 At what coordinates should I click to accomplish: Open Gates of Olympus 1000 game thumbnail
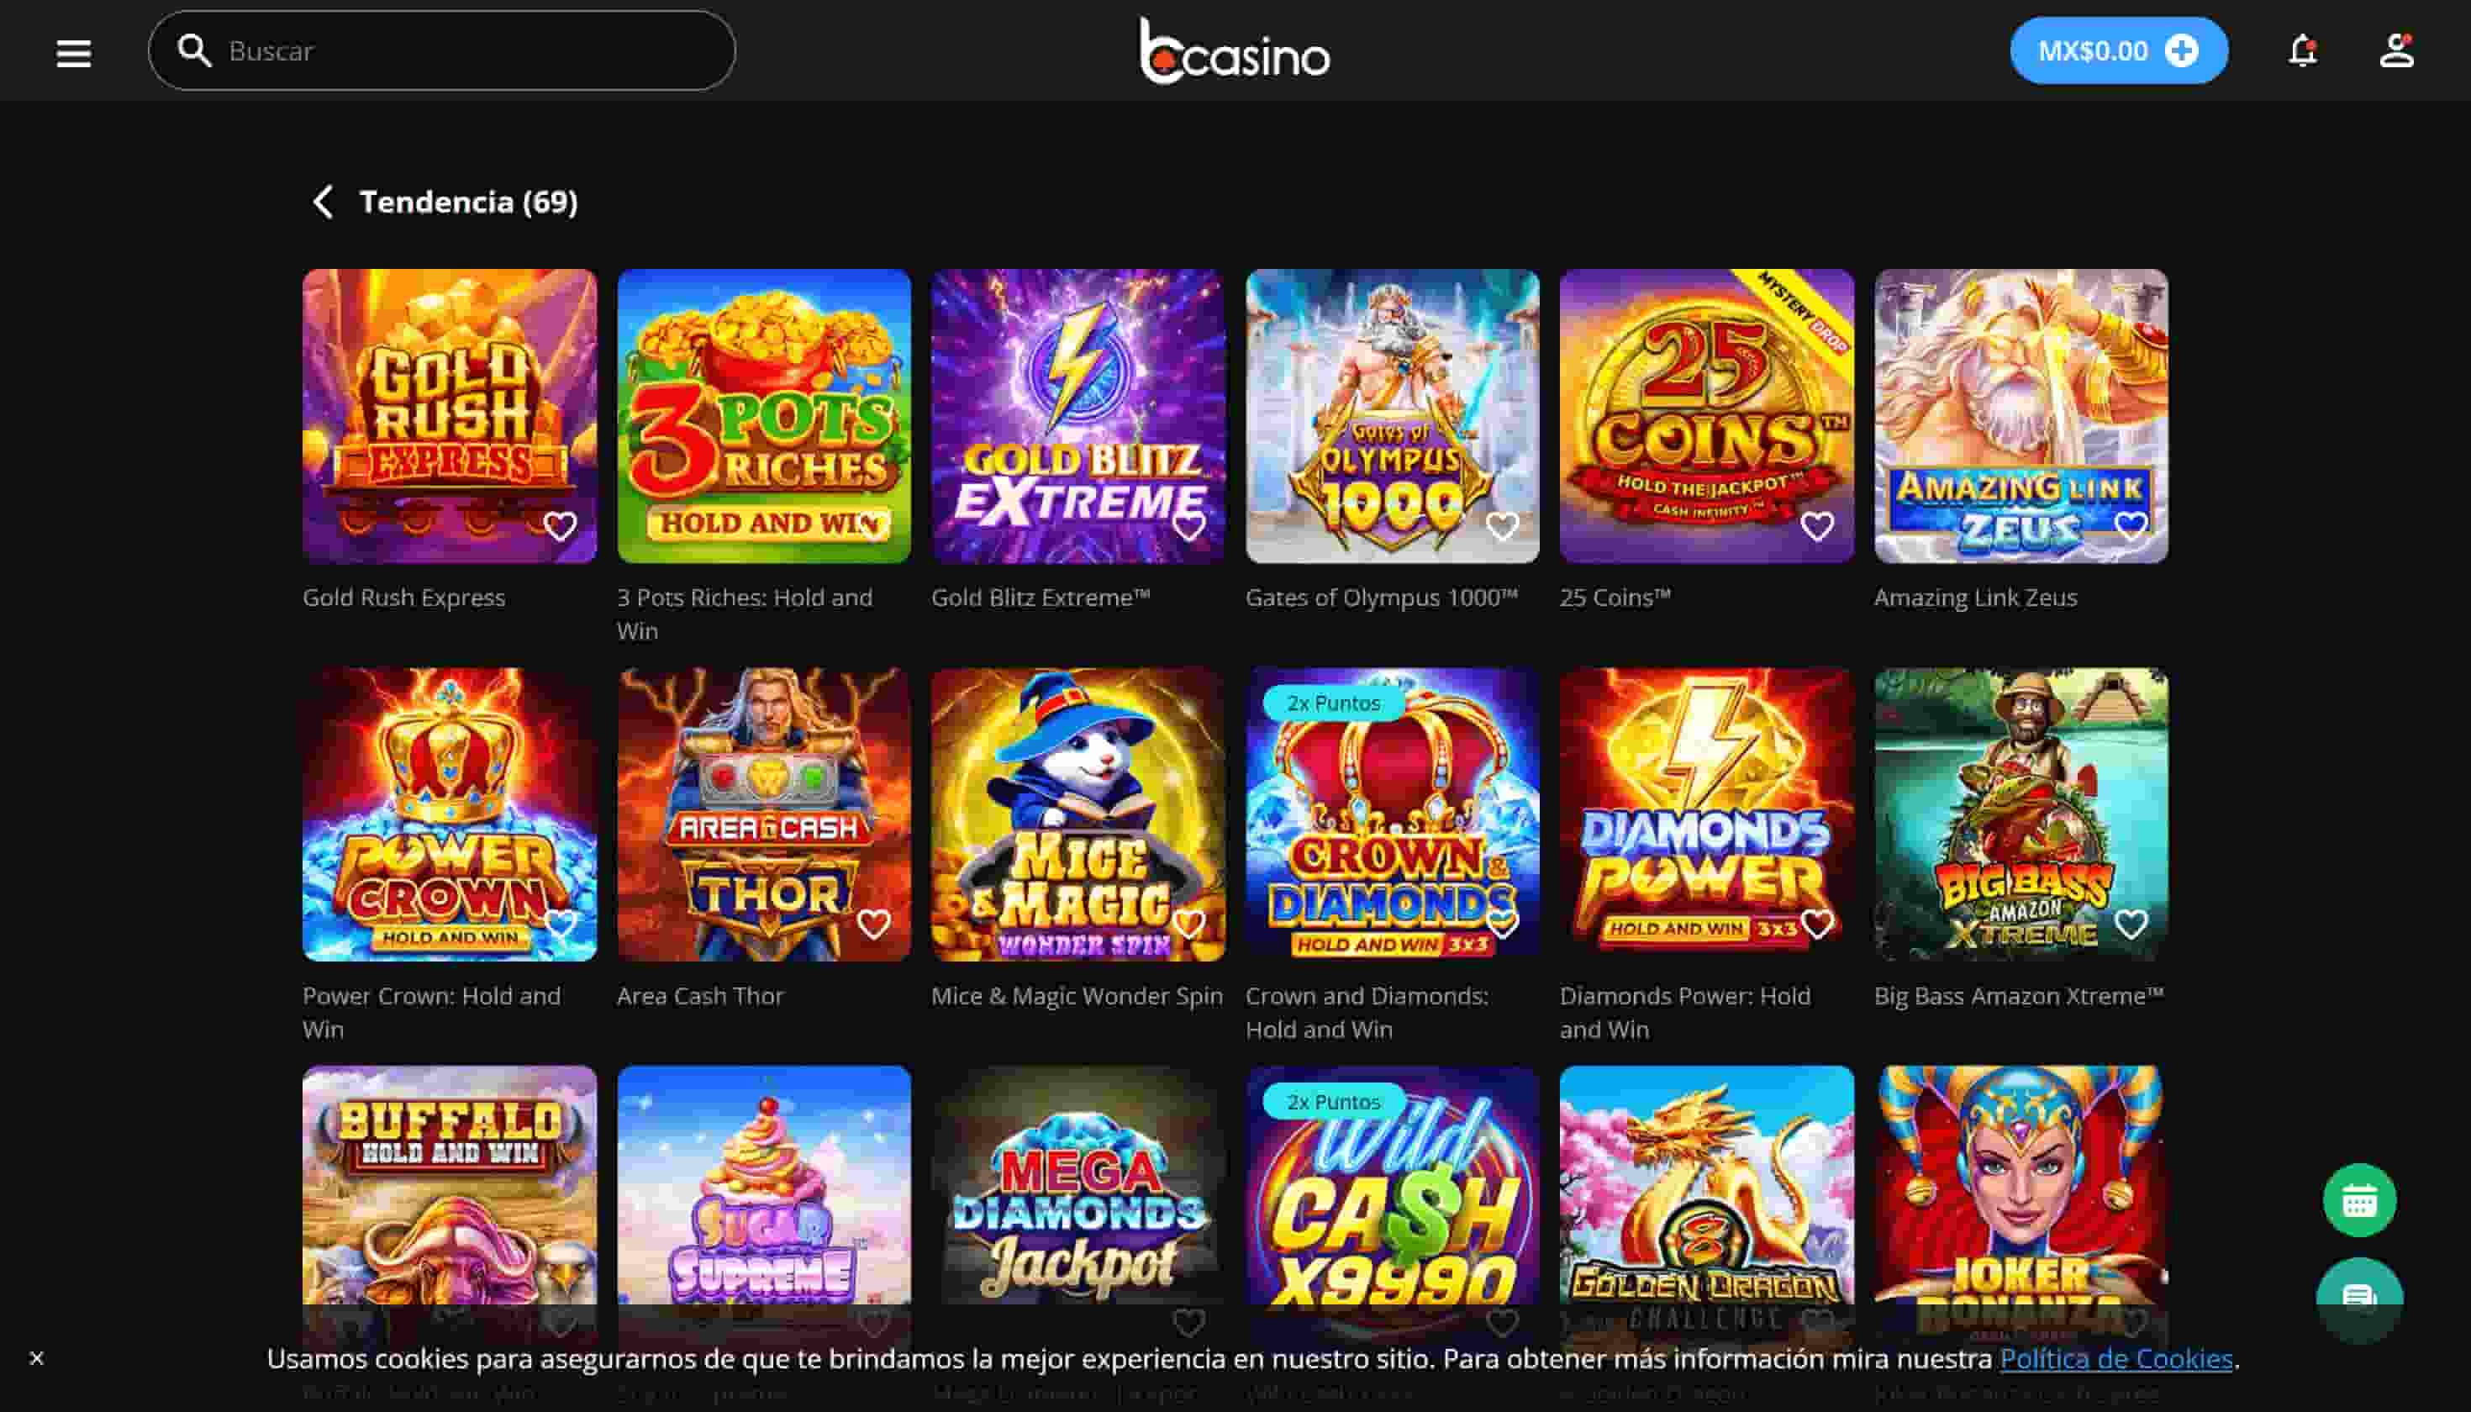pos(1393,416)
